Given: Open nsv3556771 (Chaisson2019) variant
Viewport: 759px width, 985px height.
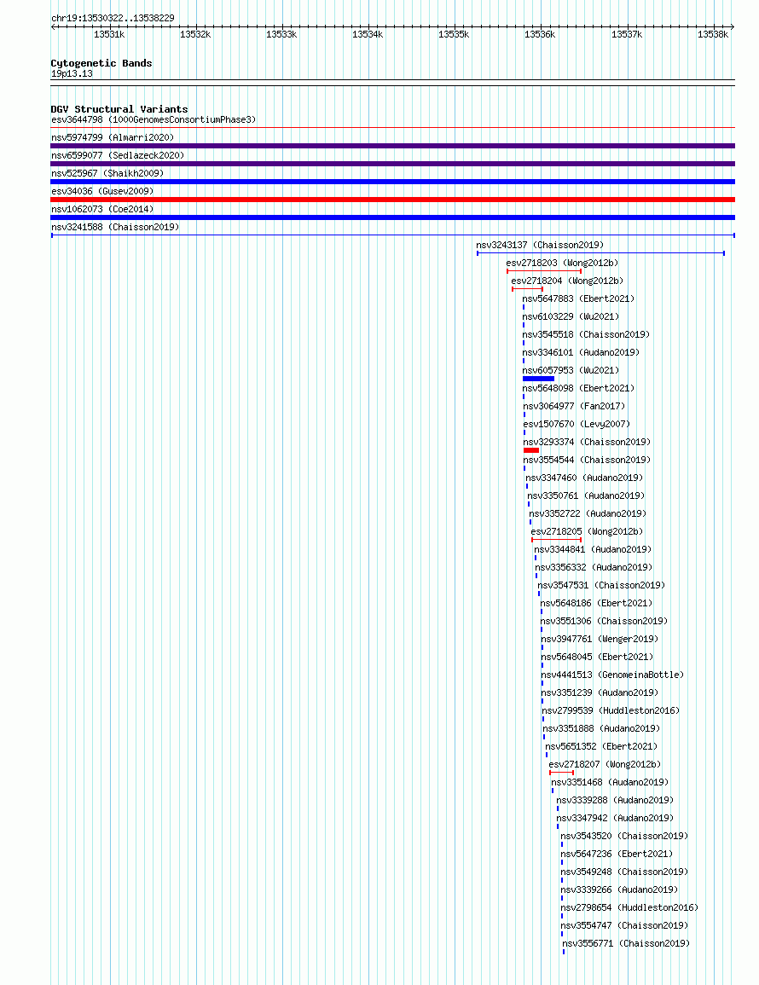Looking at the screenshot, I should coord(626,943).
